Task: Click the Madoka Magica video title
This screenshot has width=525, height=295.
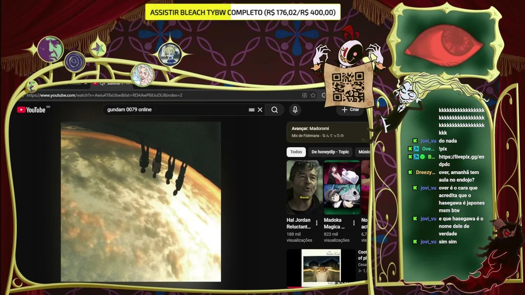Action: (x=334, y=223)
